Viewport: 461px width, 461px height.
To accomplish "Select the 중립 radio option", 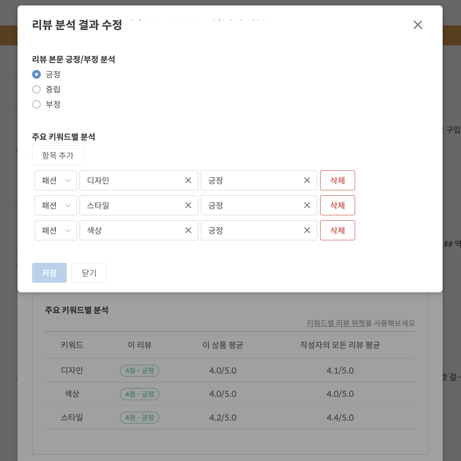I will coord(37,90).
